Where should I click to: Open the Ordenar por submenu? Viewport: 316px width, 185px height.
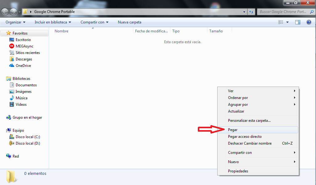(258, 98)
